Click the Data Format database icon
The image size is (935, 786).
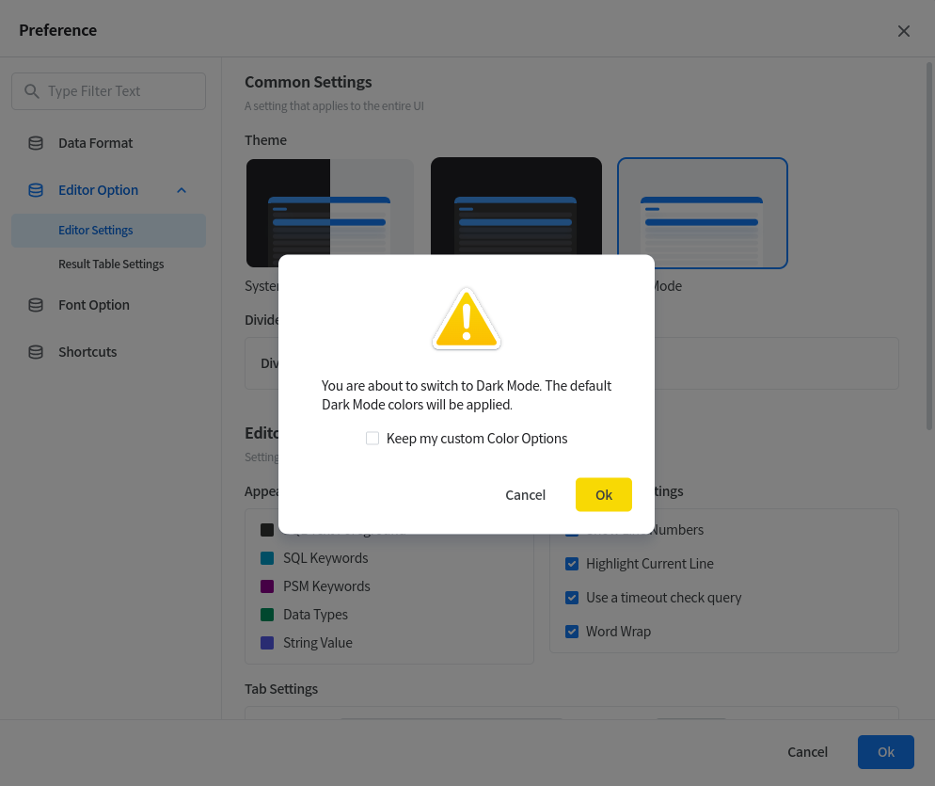tap(36, 143)
